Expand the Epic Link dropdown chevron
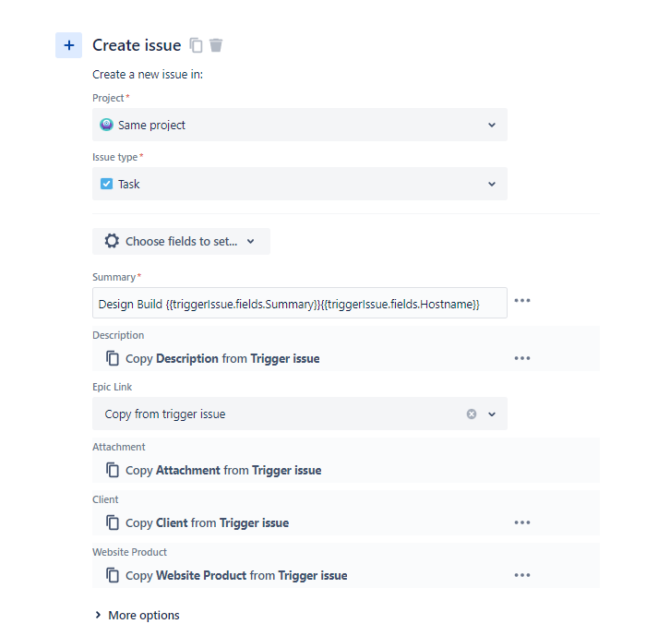The image size is (670, 636). click(492, 414)
